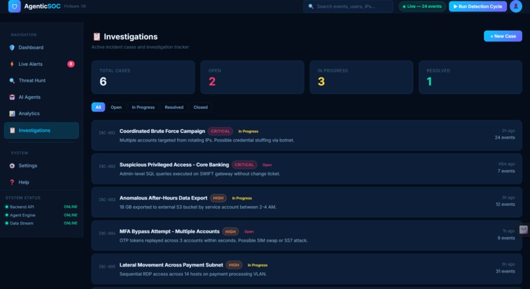Click the AI Agents robot icon
Viewport: 530px width, 289px height.
pyautogui.click(x=12, y=97)
